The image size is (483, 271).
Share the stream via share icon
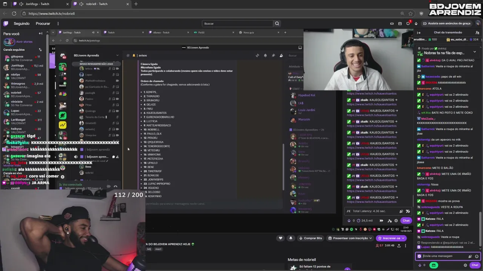(399, 246)
